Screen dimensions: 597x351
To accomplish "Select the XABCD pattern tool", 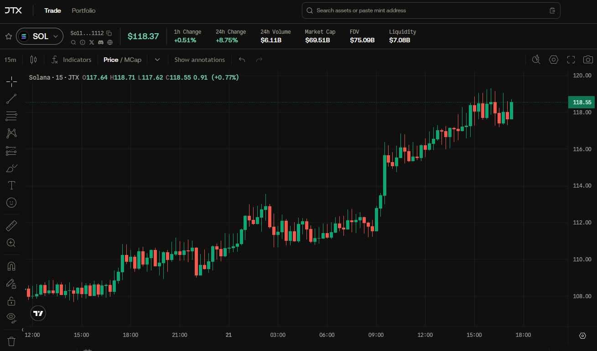I will (x=11, y=133).
